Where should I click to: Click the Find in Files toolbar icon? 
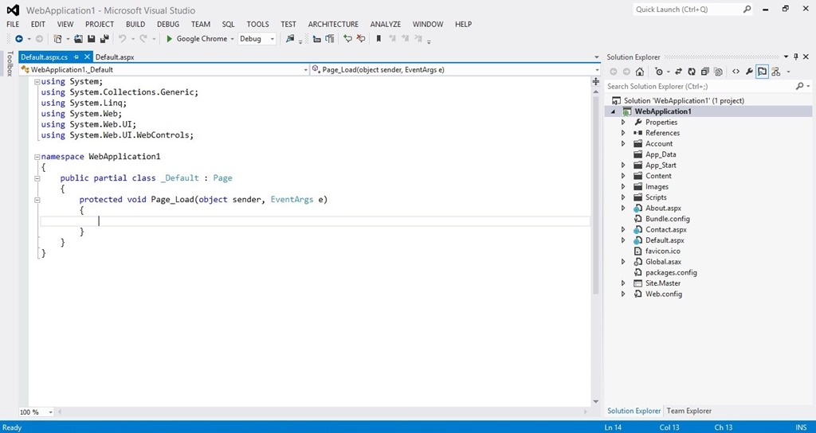point(290,39)
